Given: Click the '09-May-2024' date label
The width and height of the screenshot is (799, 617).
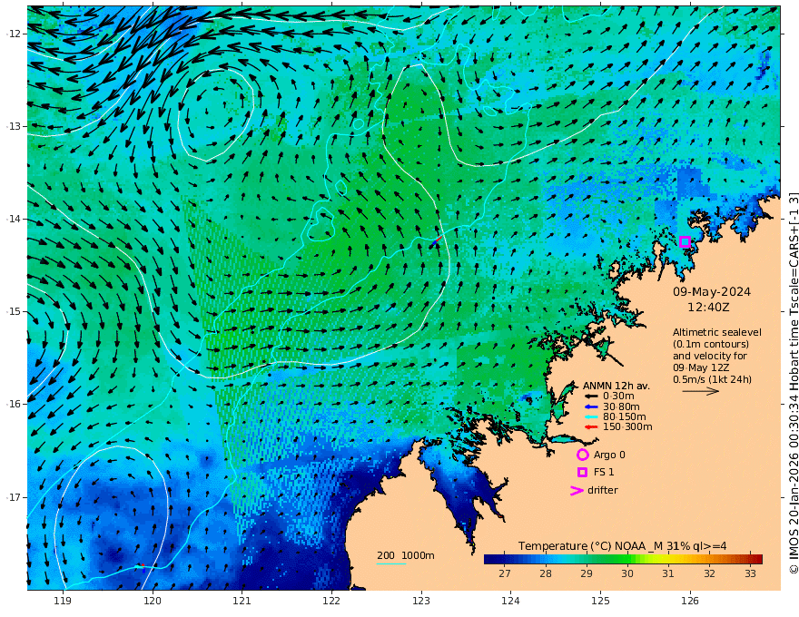Looking at the screenshot, I should click(x=712, y=291).
